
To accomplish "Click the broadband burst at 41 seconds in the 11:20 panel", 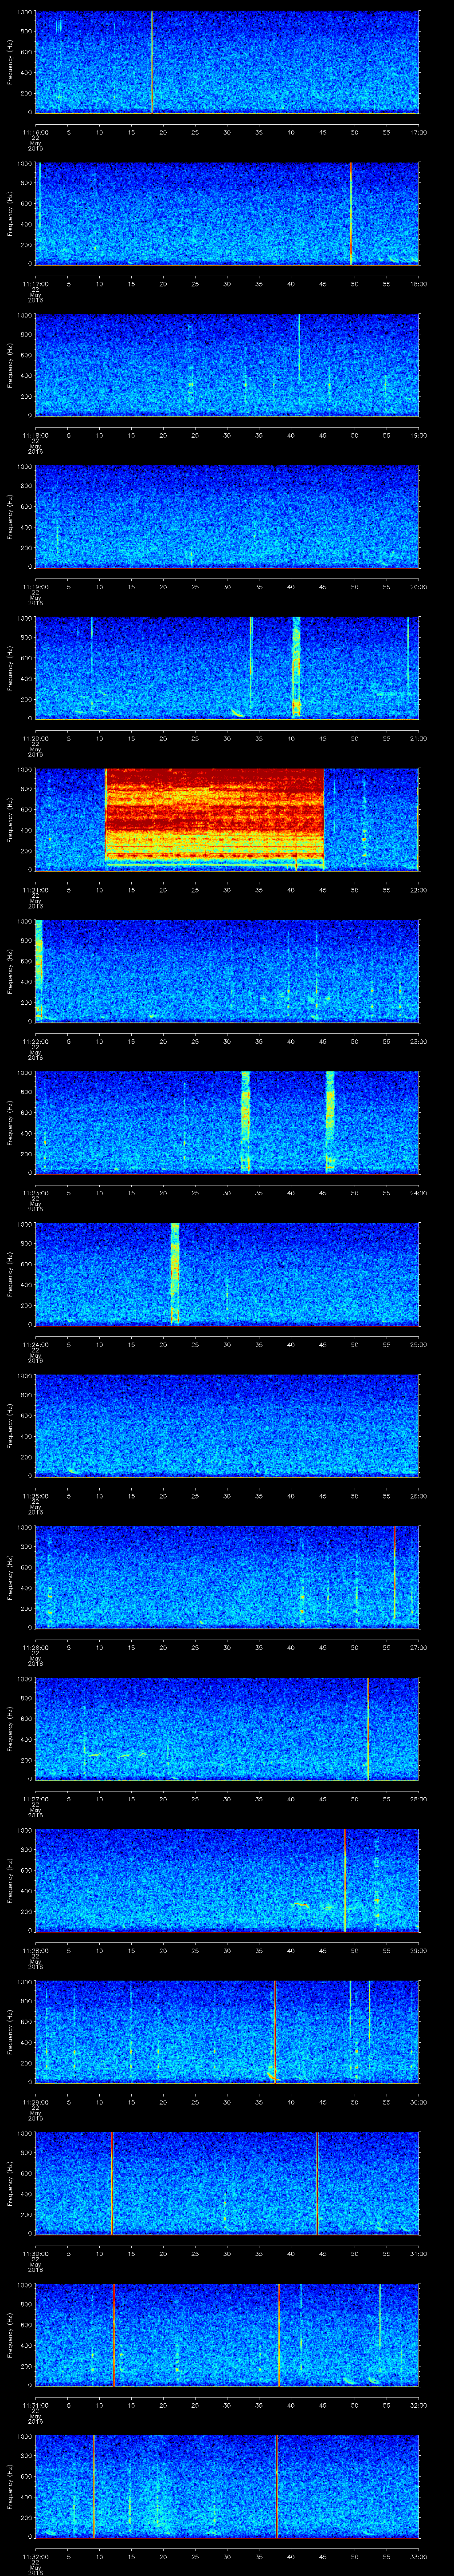I will tap(296, 668).
